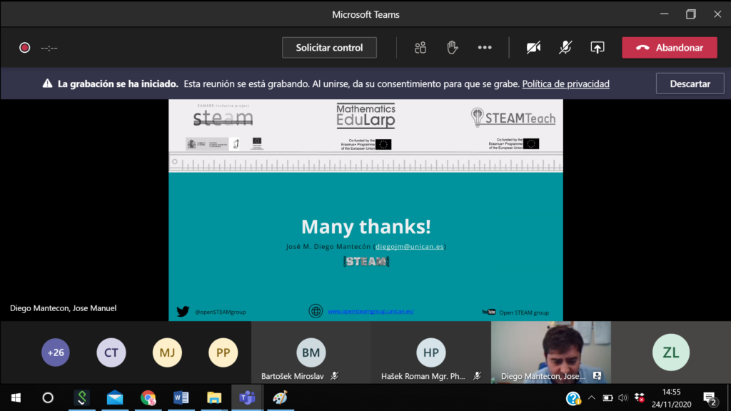Screen dimensions: 731x411
Task: Click the presenter icon on Diego's tile
Action: point(598,375)
